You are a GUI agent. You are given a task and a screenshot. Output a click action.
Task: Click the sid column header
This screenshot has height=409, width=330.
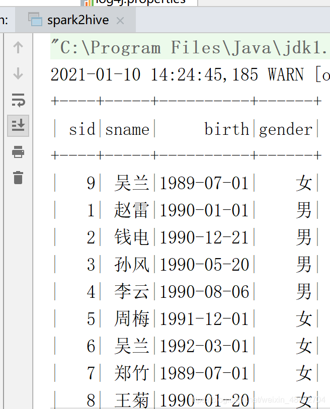(x=82, y=129)
